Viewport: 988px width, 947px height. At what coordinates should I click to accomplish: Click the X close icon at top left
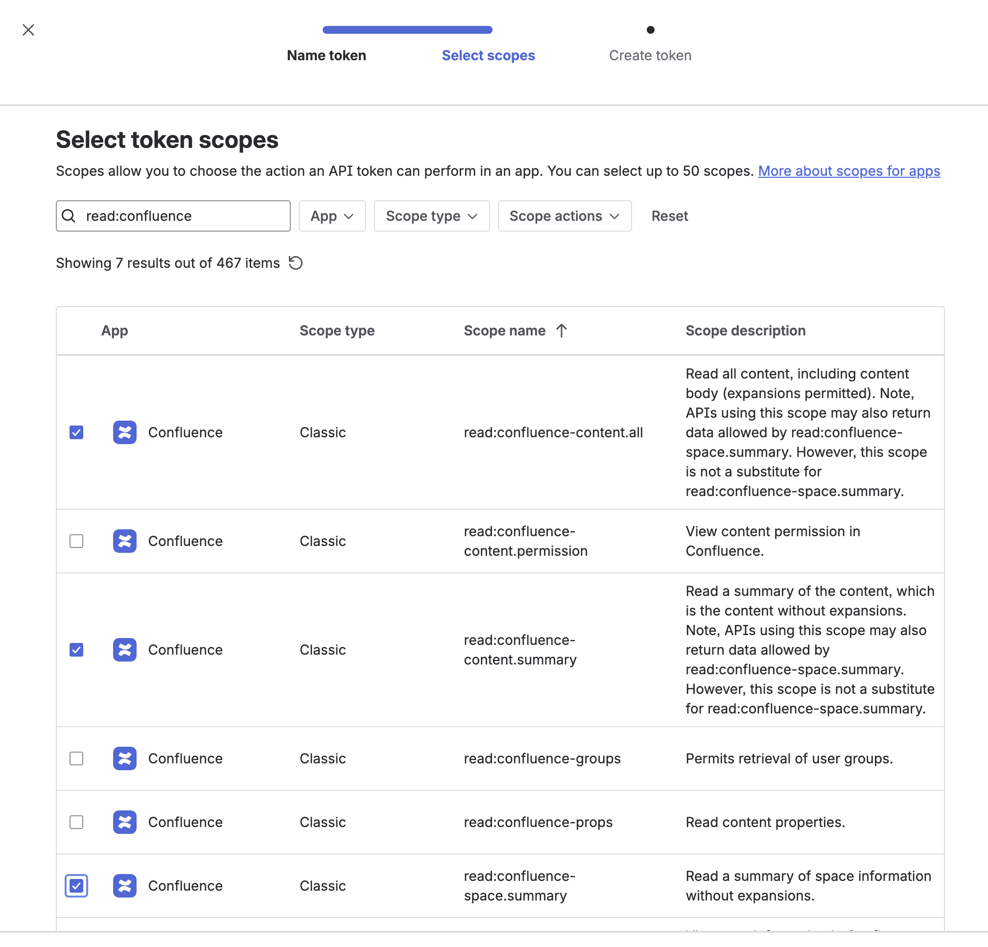[29, 30]
